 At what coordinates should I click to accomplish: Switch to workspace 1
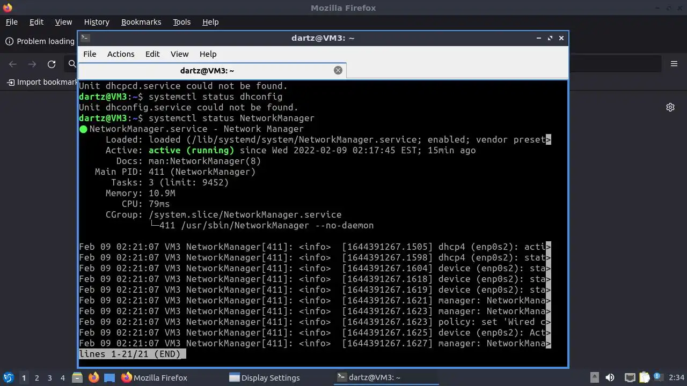24,378
